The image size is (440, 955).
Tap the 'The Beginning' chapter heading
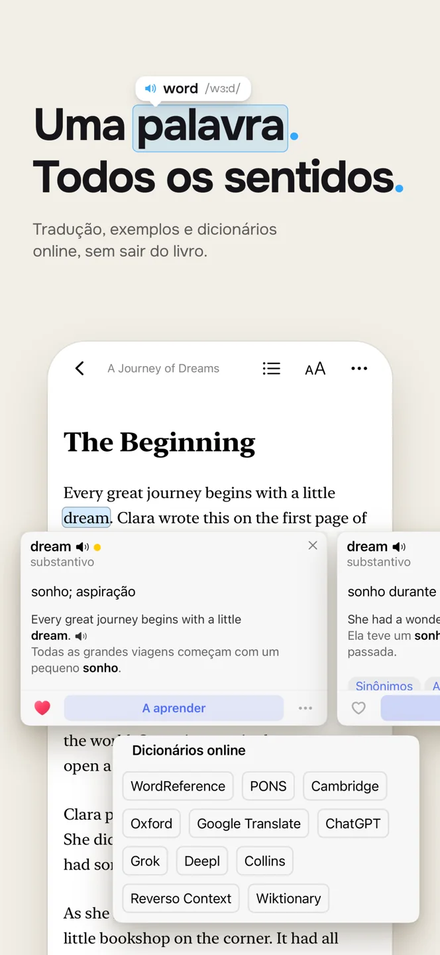pos(159,443)
